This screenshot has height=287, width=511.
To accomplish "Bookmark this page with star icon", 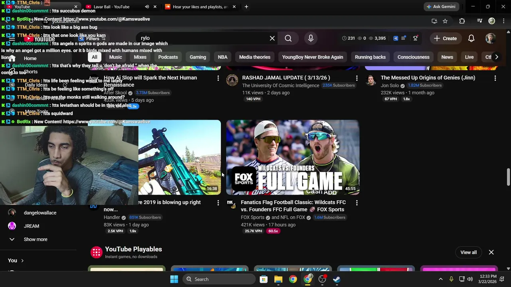I will [445, 21].
